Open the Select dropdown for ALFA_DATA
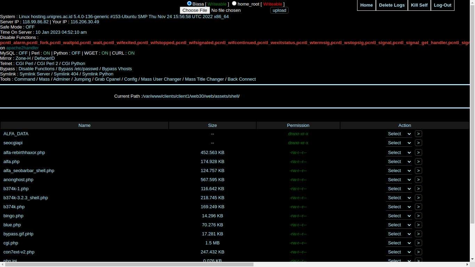The width and height of the screenshot is (475, 267). click(399, 134)
